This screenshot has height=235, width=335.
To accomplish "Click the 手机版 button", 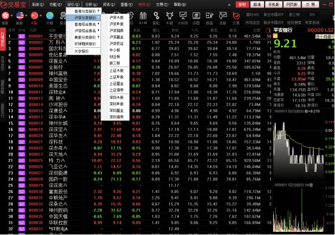I will [275, 4].
